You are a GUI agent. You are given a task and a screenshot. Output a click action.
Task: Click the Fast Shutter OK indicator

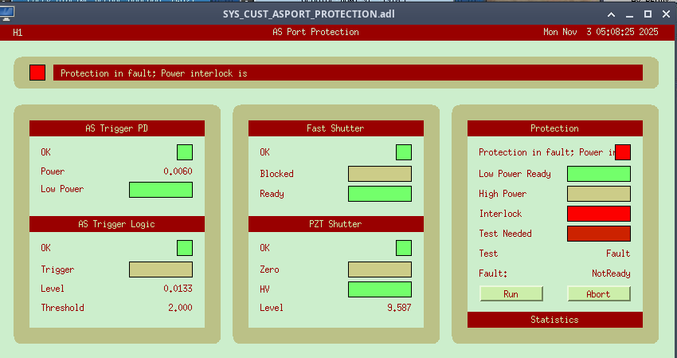404,152
